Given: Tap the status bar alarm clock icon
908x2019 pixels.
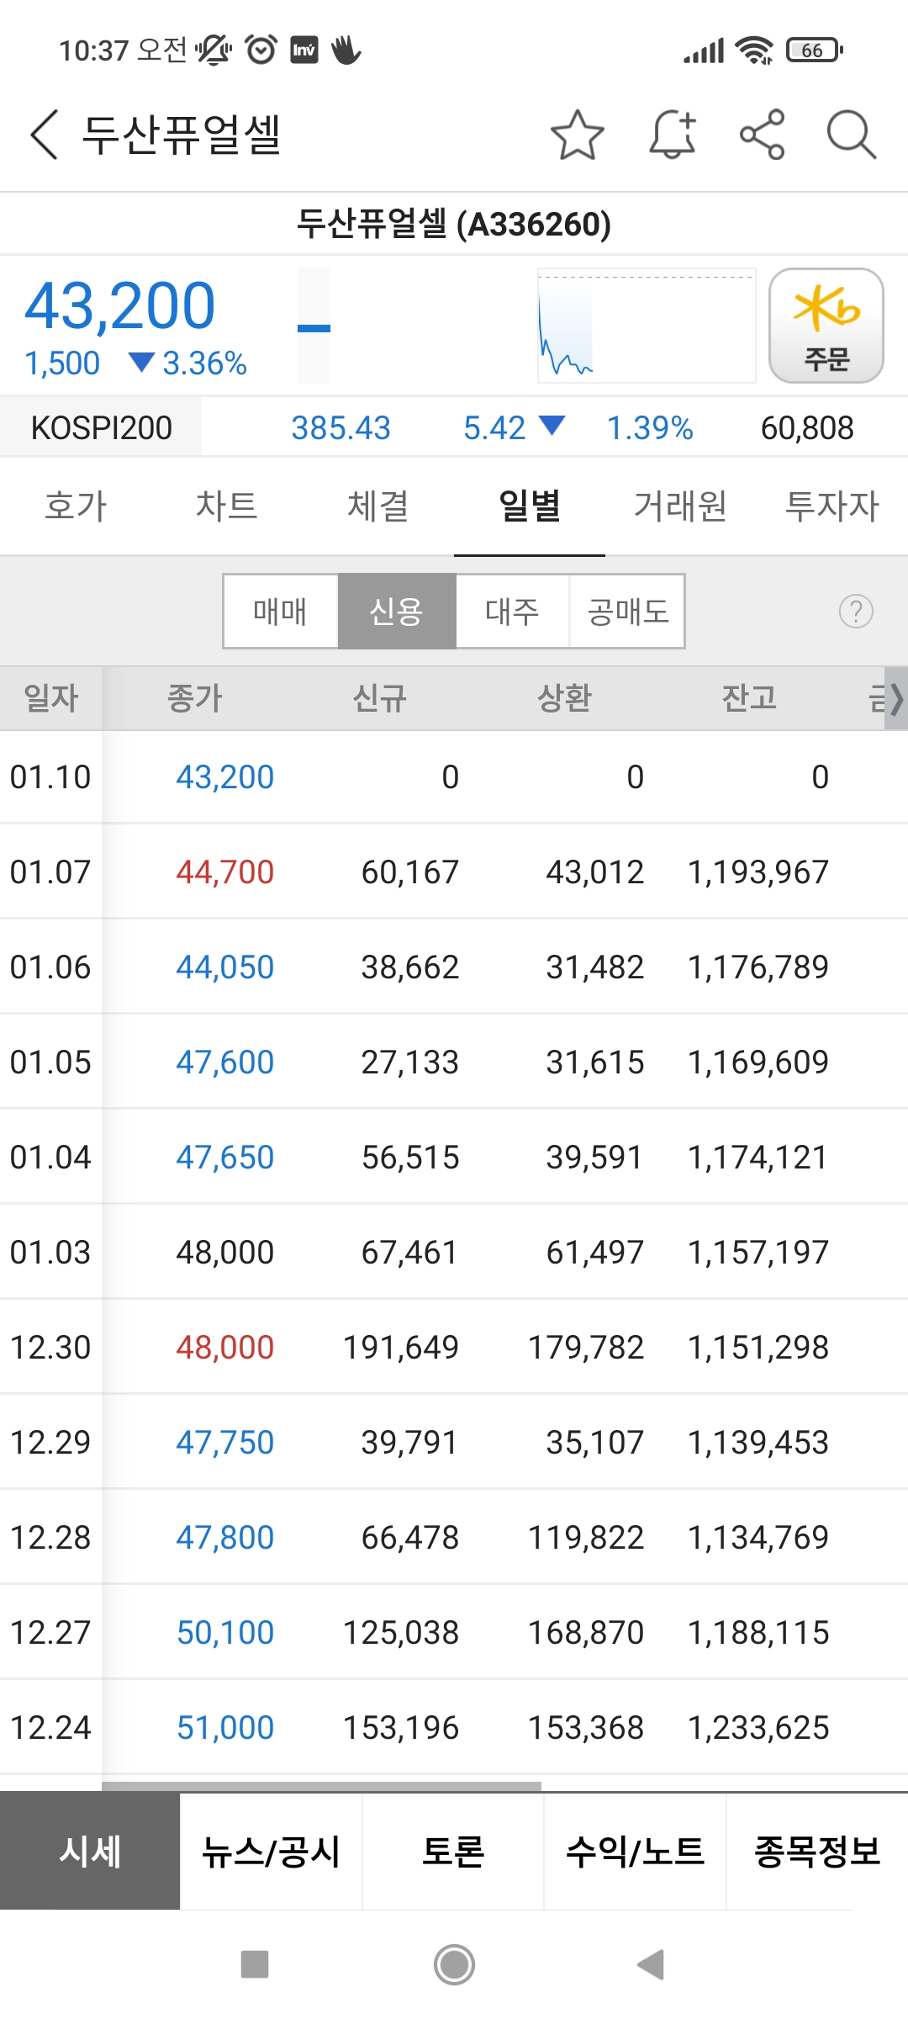Looking at the screenshot, I should click(261, 50).
